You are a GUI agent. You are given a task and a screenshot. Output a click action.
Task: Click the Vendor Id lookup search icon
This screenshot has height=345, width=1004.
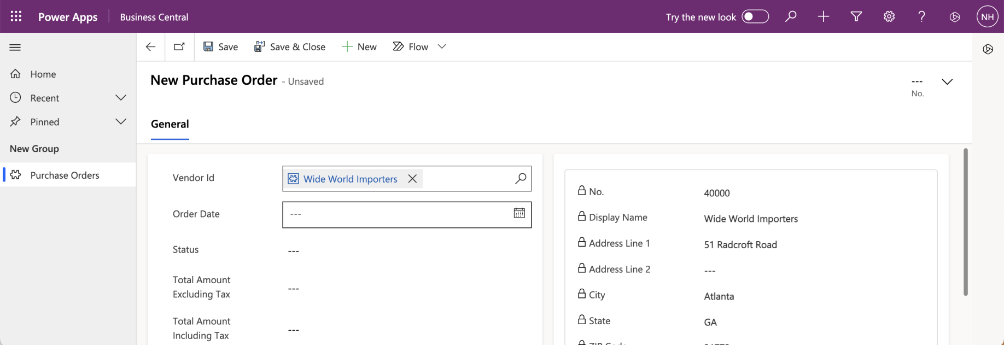[521, 179]
